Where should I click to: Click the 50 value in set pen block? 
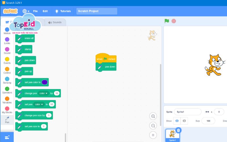(52, 104)
